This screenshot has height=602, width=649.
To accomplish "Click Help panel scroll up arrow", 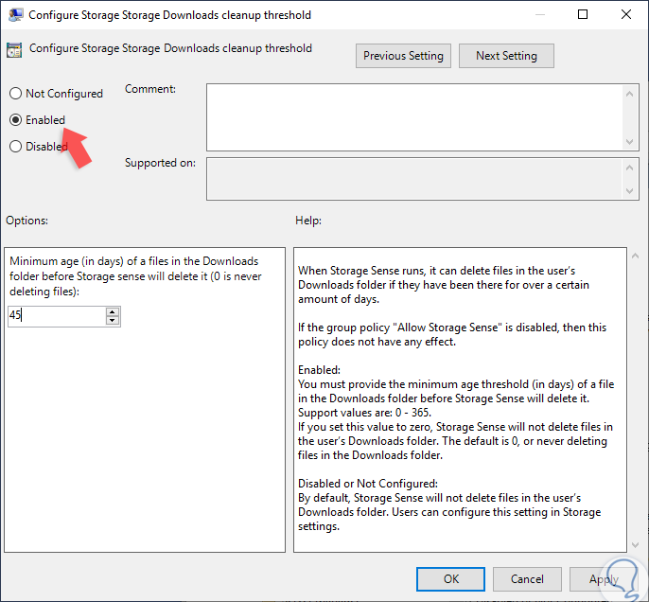I will click(x=636, y=256).
